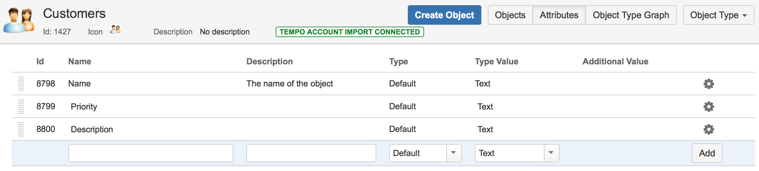Click the No description text
The height and width of the screenshot is (171, 759).
coord(225,32)
